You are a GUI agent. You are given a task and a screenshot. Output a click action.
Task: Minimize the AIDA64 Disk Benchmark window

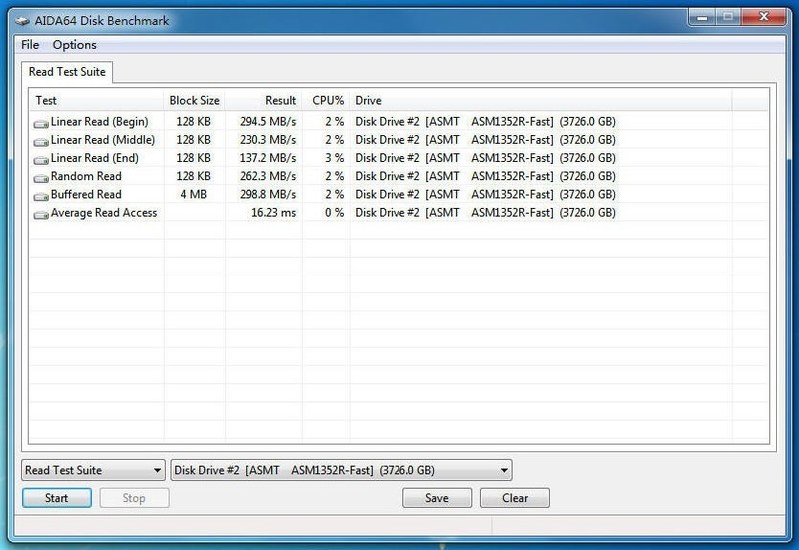[702, 17]
